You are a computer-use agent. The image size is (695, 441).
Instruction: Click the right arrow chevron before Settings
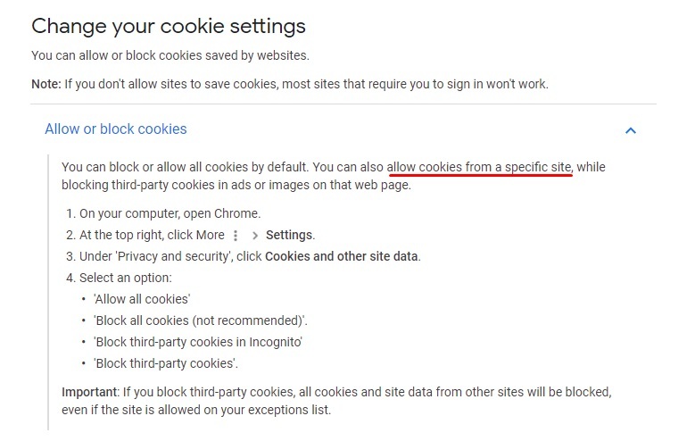255,236
